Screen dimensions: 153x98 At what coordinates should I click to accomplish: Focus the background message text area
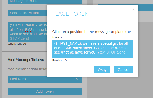[x=27, y=32]
